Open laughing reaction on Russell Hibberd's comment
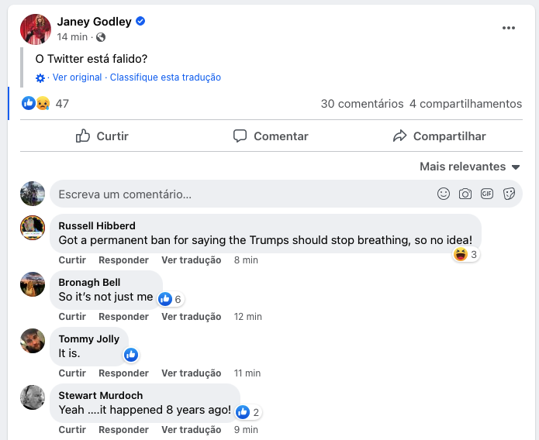Screen dimensions: 539x440 point(466,255)
